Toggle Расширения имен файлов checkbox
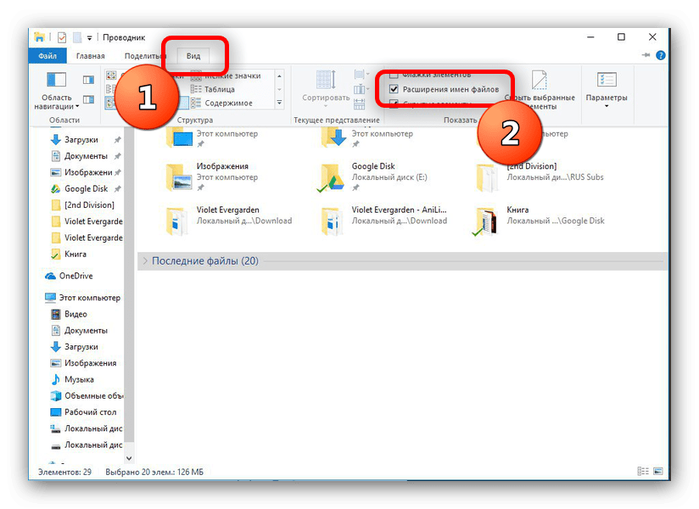 pos(394,89)
